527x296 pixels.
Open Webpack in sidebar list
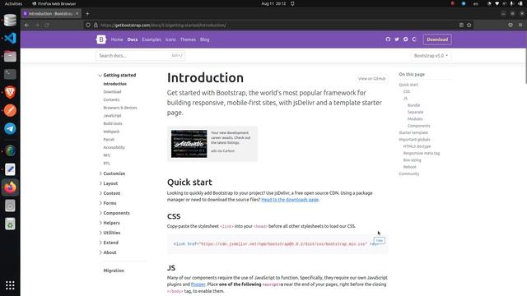111,132
